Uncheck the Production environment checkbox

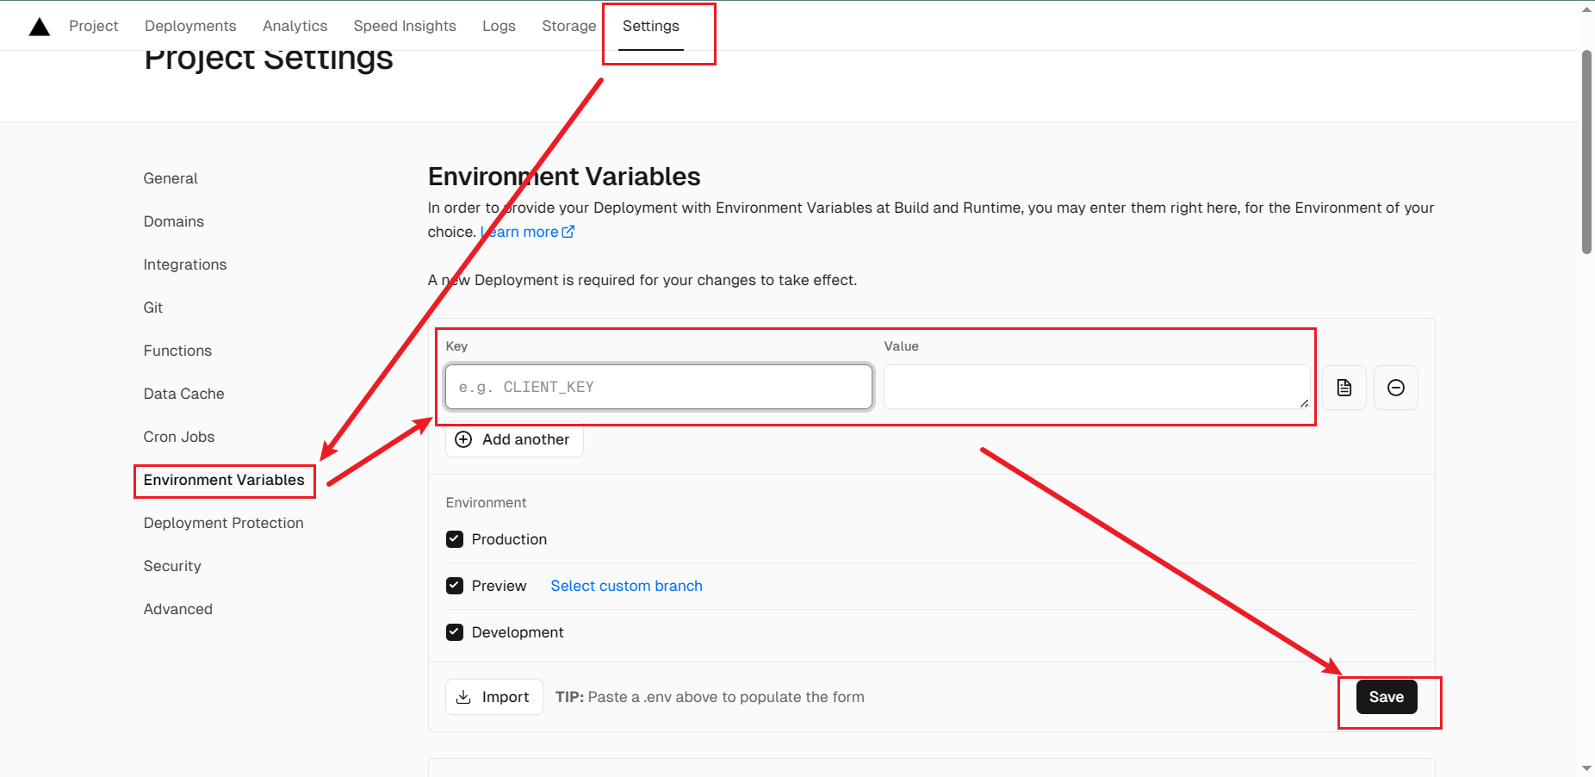click(455, 539)
